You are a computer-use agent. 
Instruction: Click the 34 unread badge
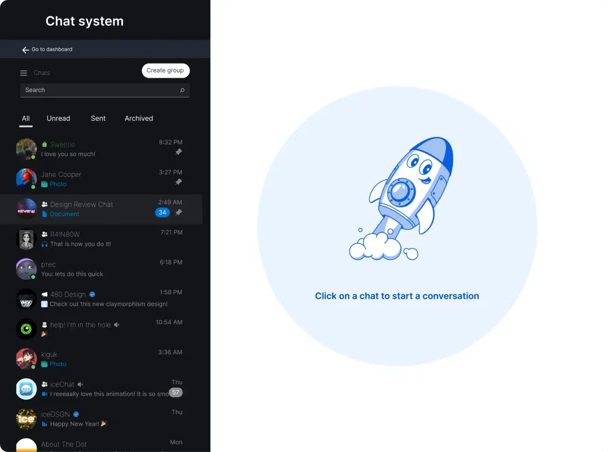pyautogui.click(x=162, y=212)
